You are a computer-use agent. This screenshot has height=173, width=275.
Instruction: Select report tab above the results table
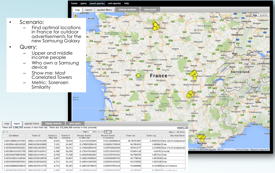click(x=17, y=124)
